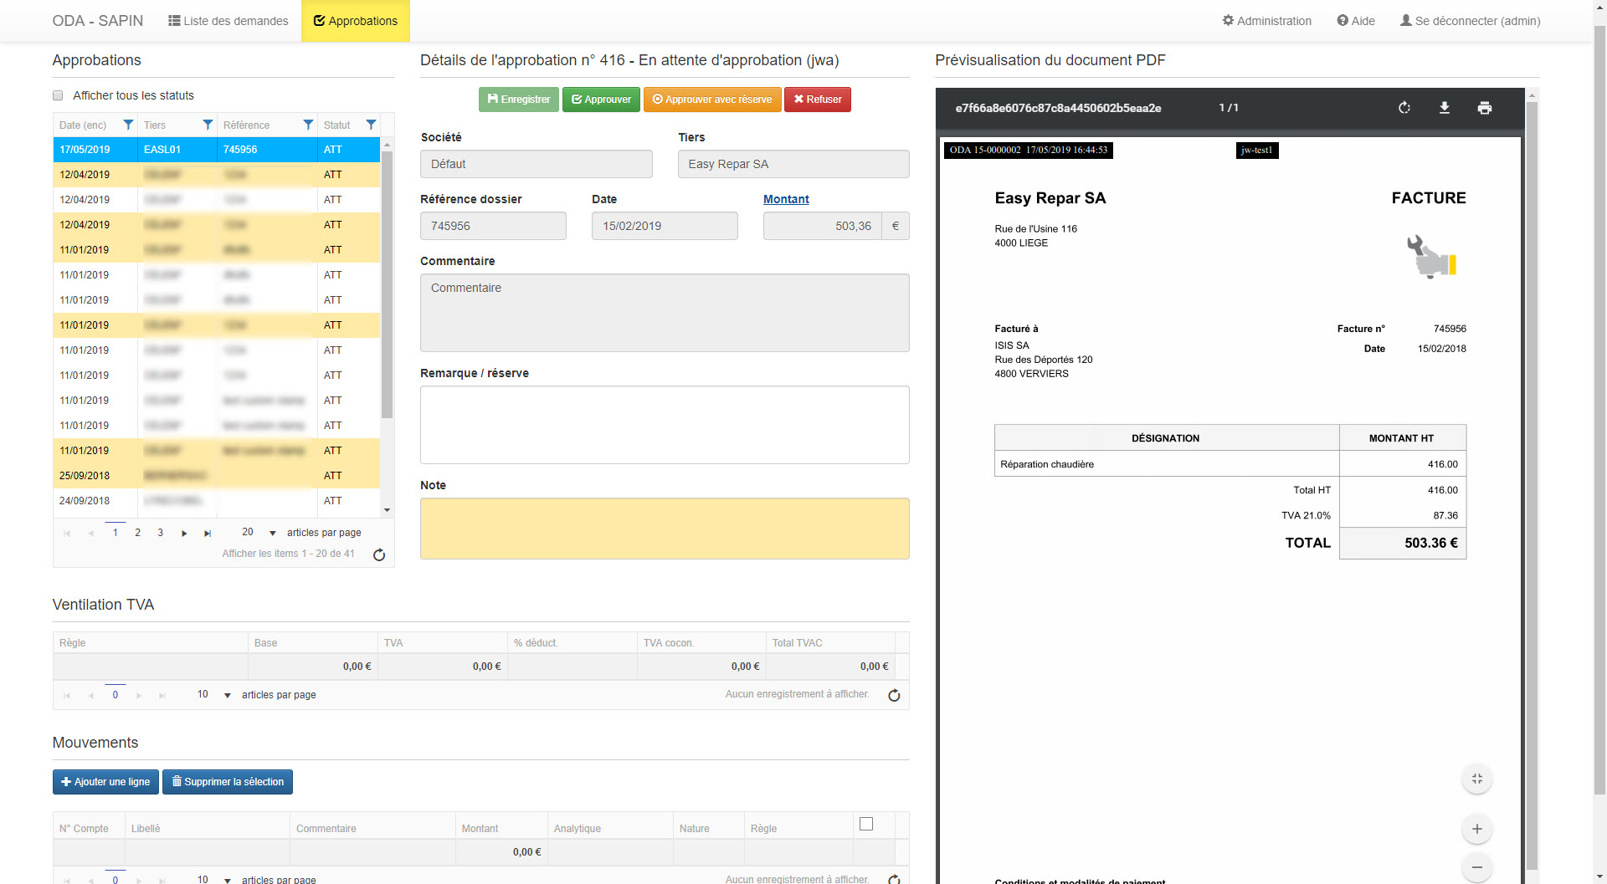Click the Montant link label
This screenshot has height=884, width=1607.
coord(786,199)
